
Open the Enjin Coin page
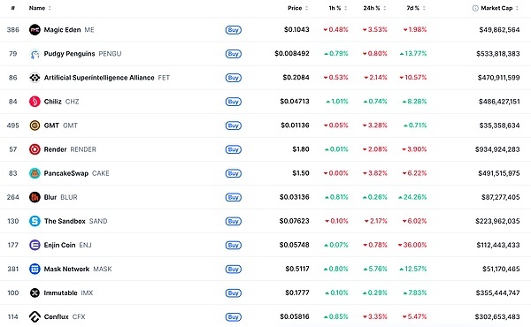59,245
